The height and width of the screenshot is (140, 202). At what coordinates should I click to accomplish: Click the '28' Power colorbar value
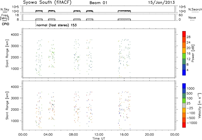[x=188, y=37]
